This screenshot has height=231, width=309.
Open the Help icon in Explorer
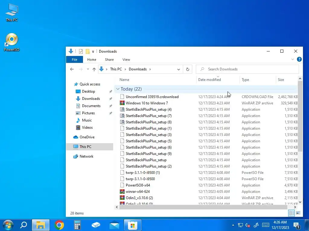point(299,59)
